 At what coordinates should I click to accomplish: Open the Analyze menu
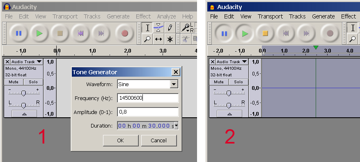point(167,16)
